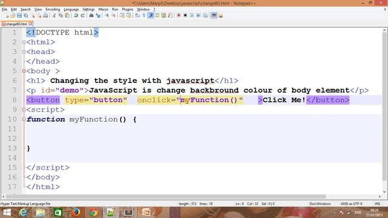Click the horizontal scrollbar thumb
Screen dimensions: 388x218
(166, 196)
